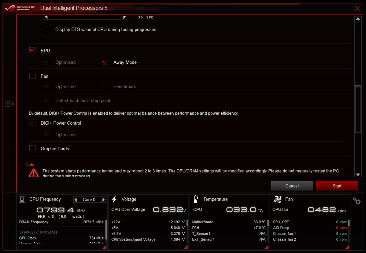Image resolution: width=366 pixels, height=253 pixels.
Task: Enable the Fan tuning checkbox
Action: pos(33,76)
